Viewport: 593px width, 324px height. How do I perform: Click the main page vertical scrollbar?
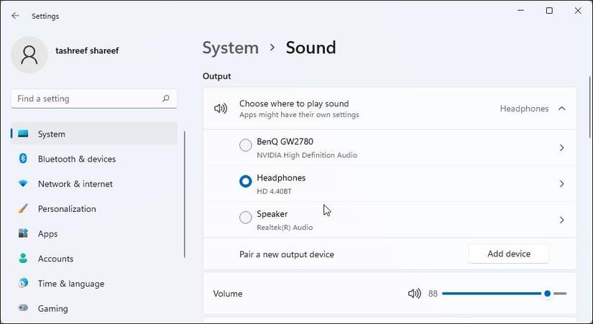click(589, 107)
